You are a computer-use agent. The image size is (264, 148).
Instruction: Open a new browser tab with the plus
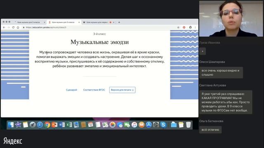click(x=119, y=22)
